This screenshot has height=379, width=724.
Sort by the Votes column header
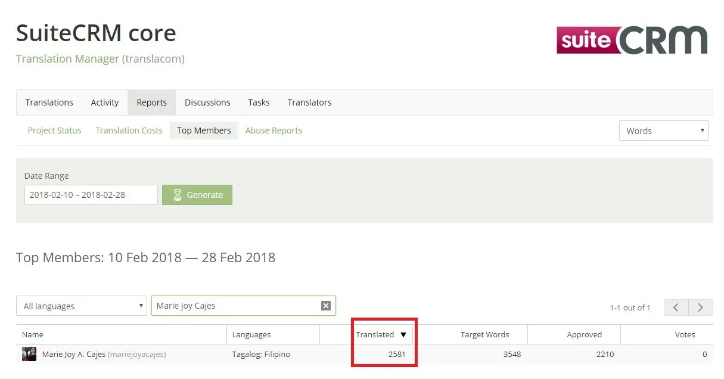pyautogui.click(x=685, y=335)
